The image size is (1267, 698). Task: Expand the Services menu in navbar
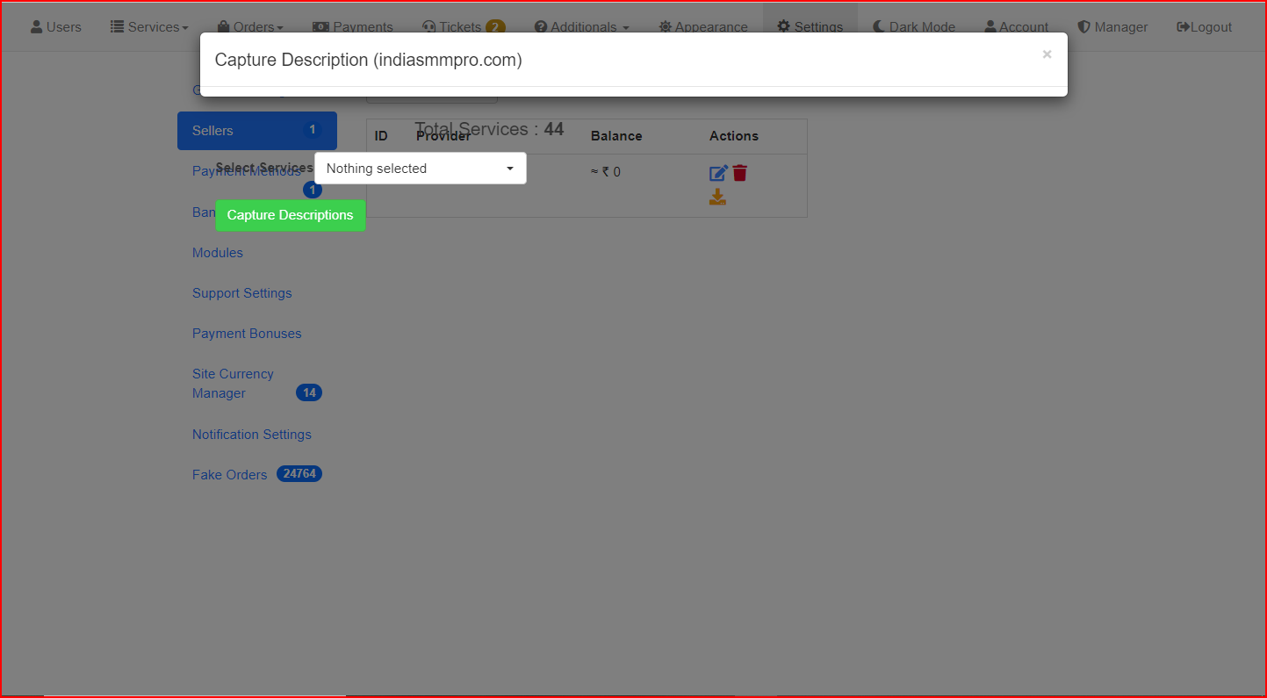[x=149, y=26]
